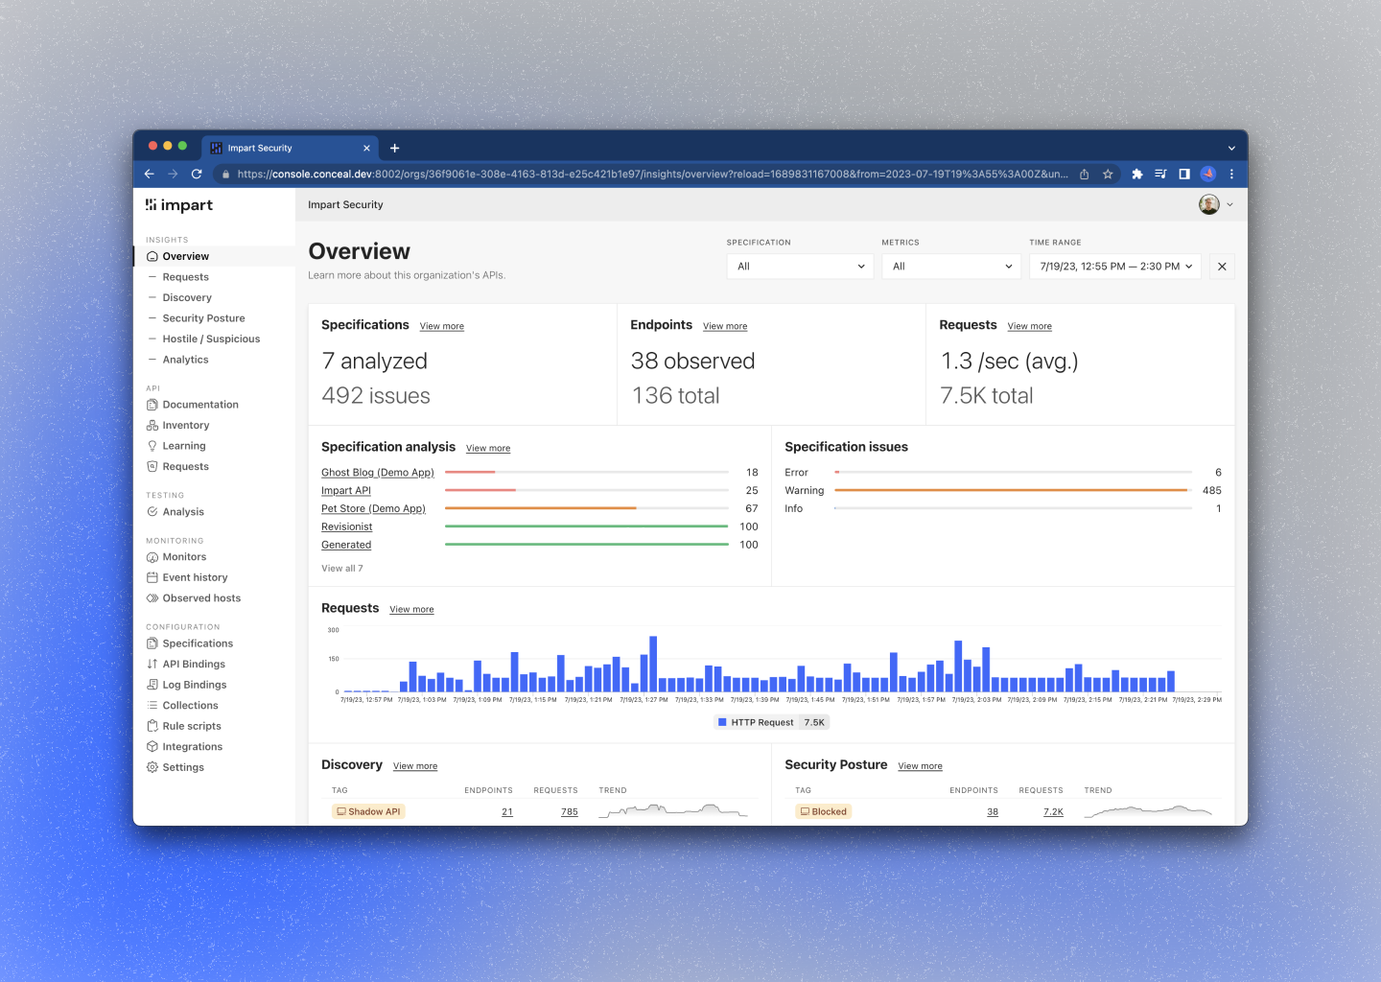1381x982 pixels.
Task: Click the Shadow API tag
Action: 368,811
